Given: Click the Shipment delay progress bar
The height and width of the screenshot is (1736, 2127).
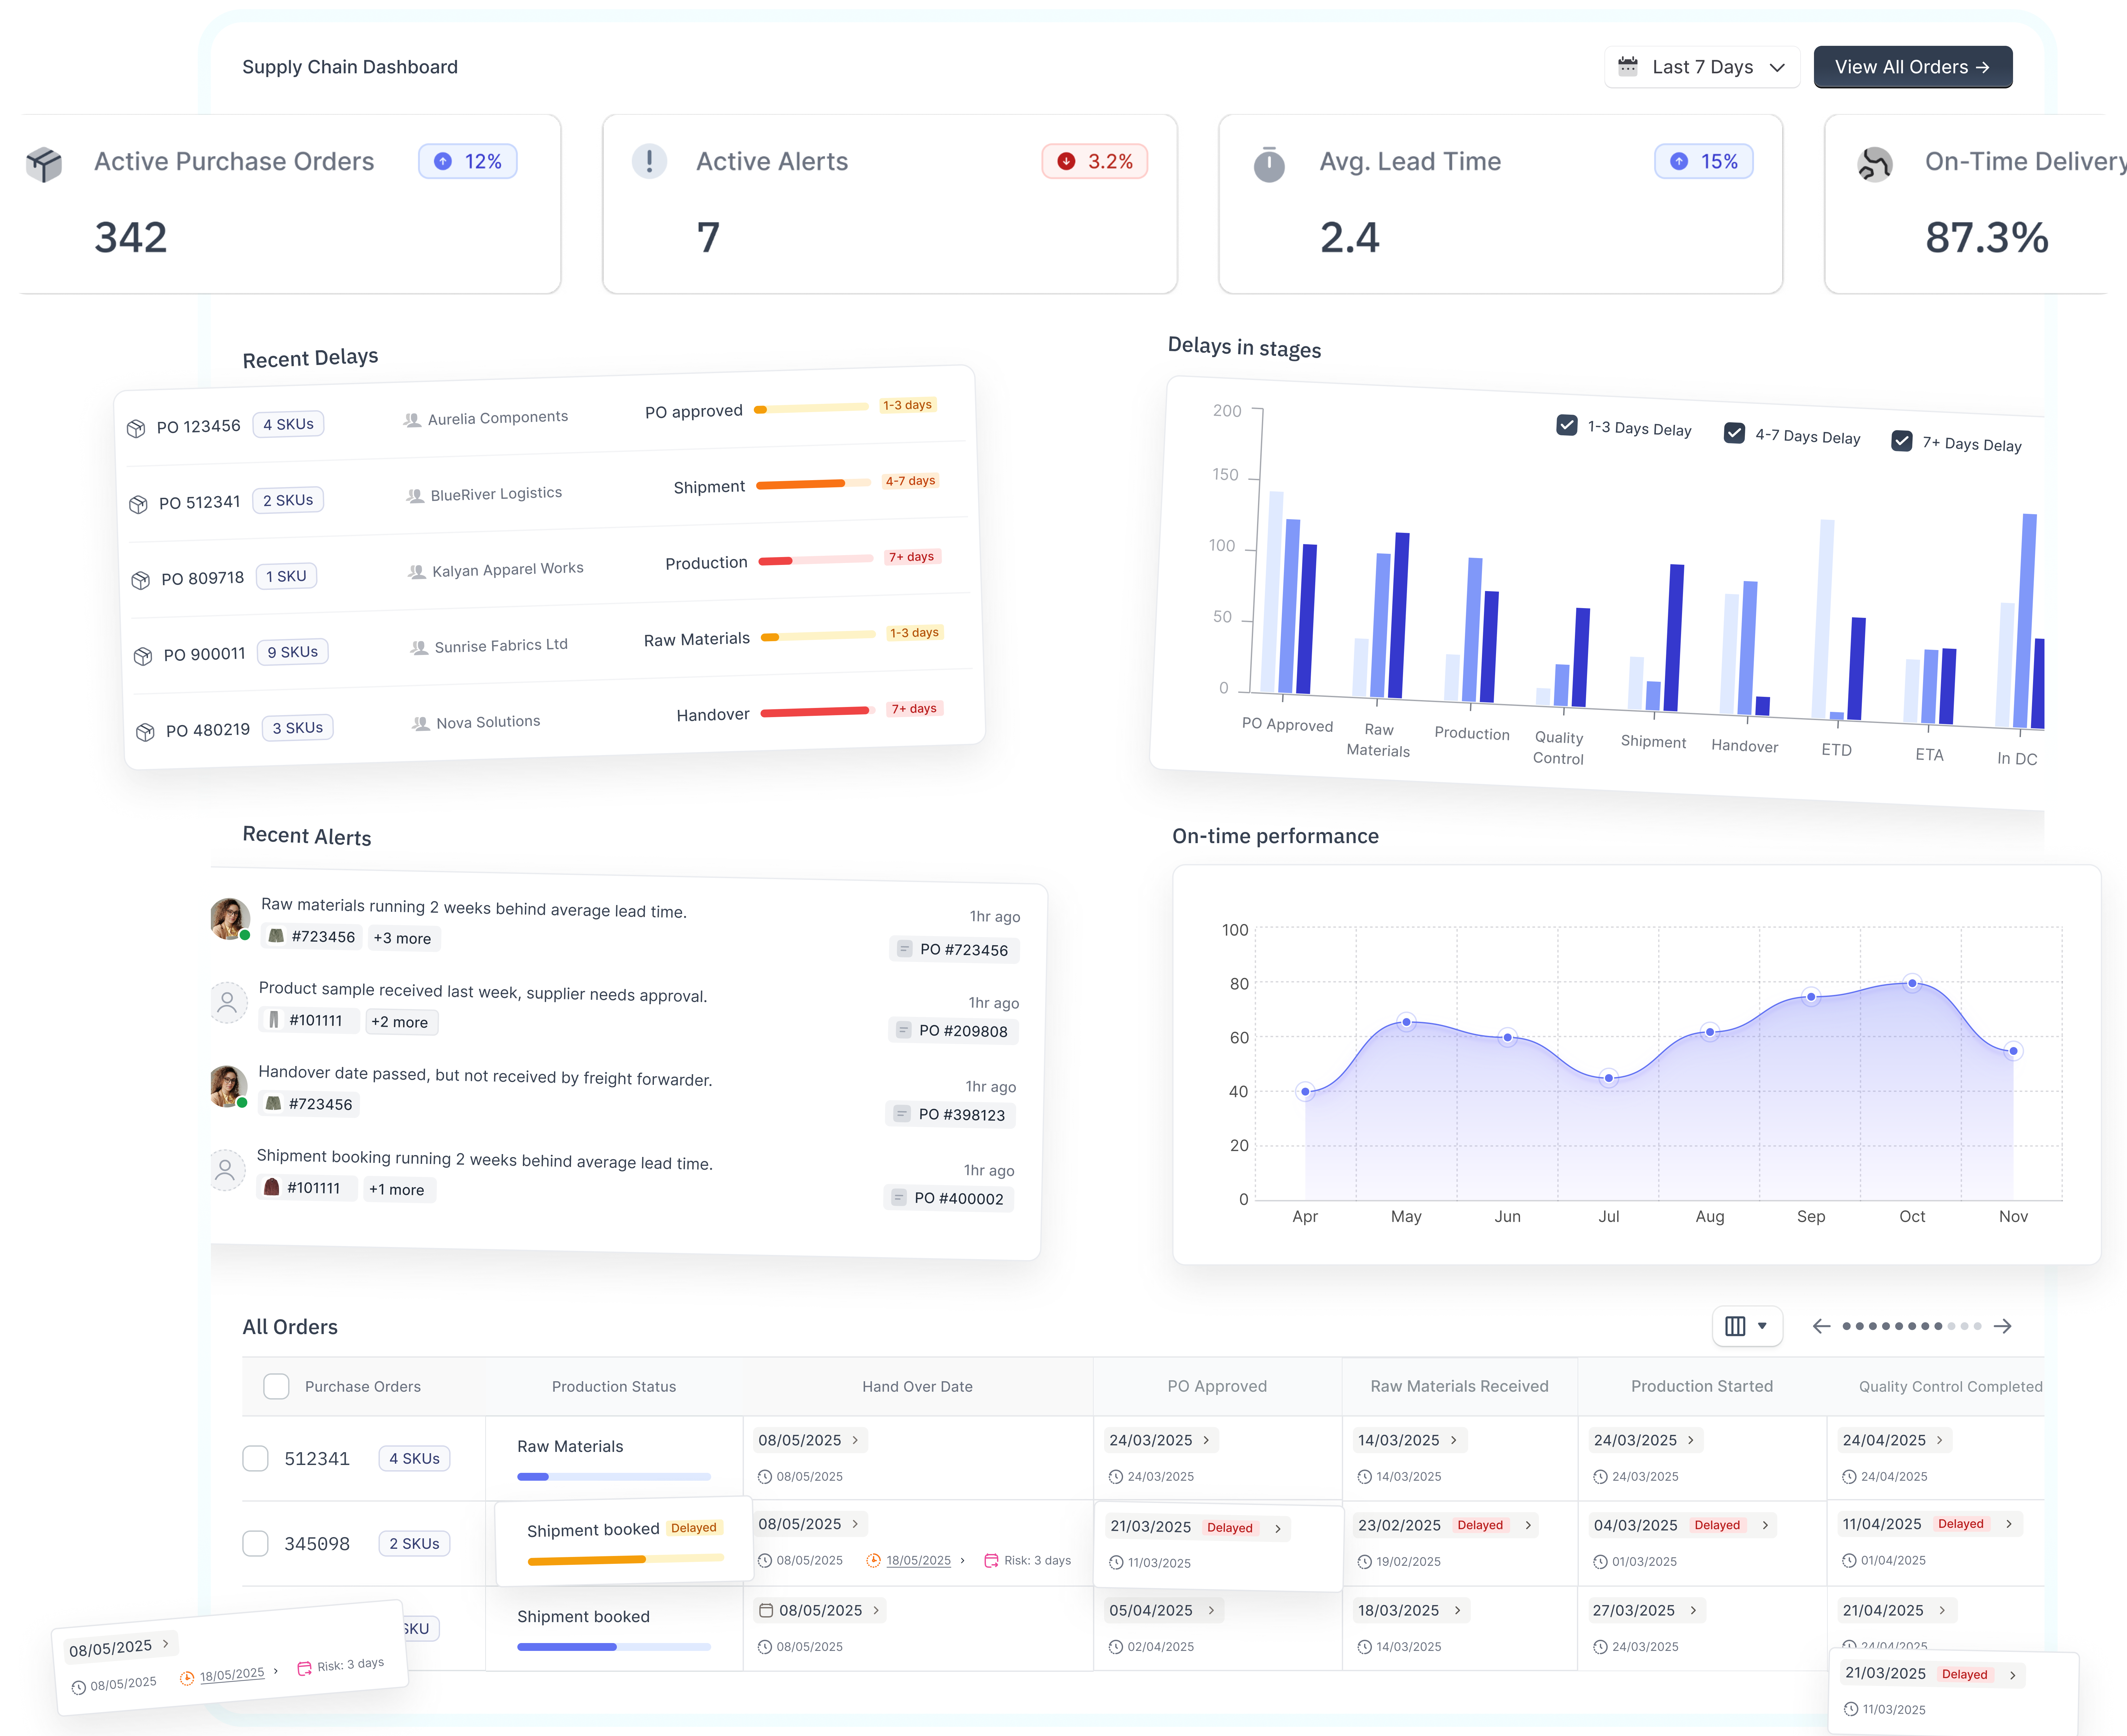Looking at the screenshot, I should pyautogui.click(x=813, y=484).
